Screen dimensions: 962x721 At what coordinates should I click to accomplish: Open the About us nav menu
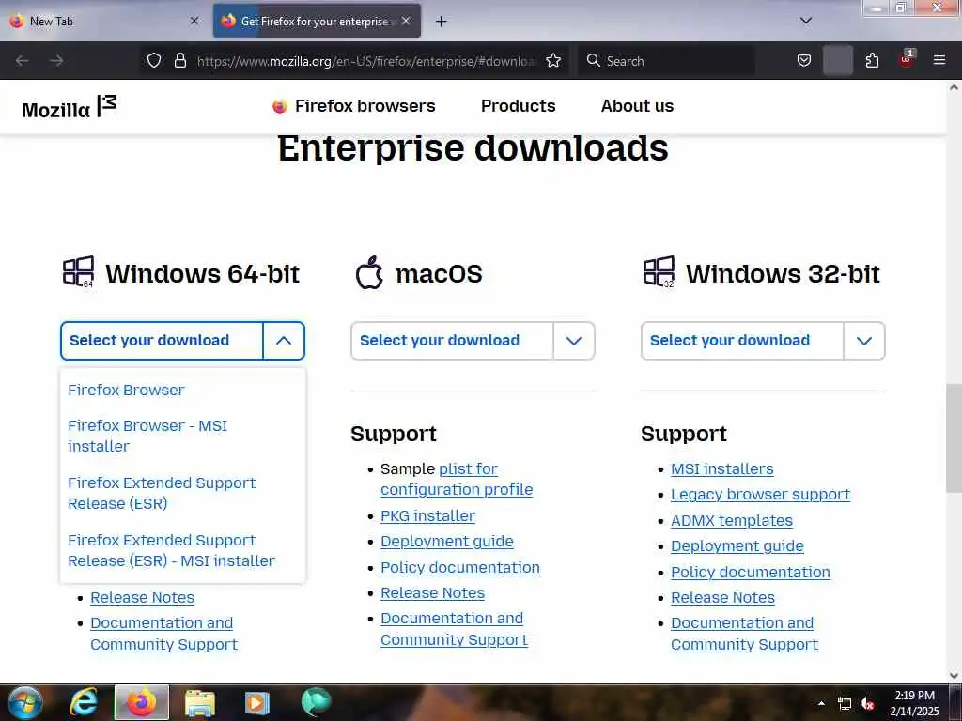point(637,106)
